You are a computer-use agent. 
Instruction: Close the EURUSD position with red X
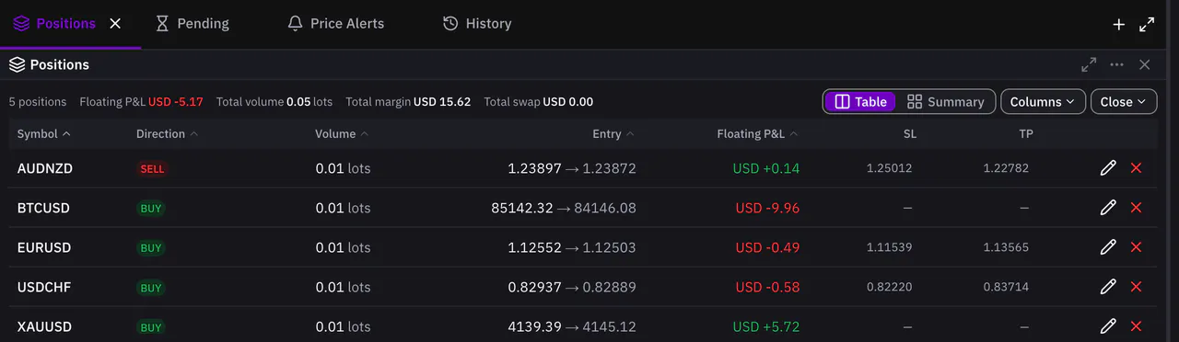pyautogui.click(x=1136, y=247)
